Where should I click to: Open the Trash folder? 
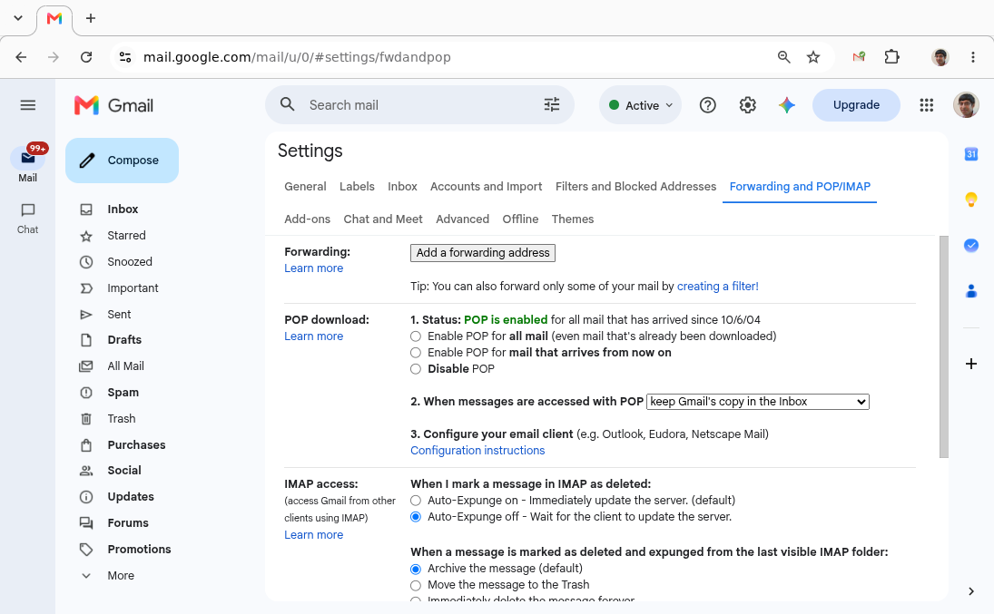[121, 419]
